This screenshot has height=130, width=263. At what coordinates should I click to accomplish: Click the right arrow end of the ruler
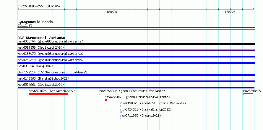254,9
